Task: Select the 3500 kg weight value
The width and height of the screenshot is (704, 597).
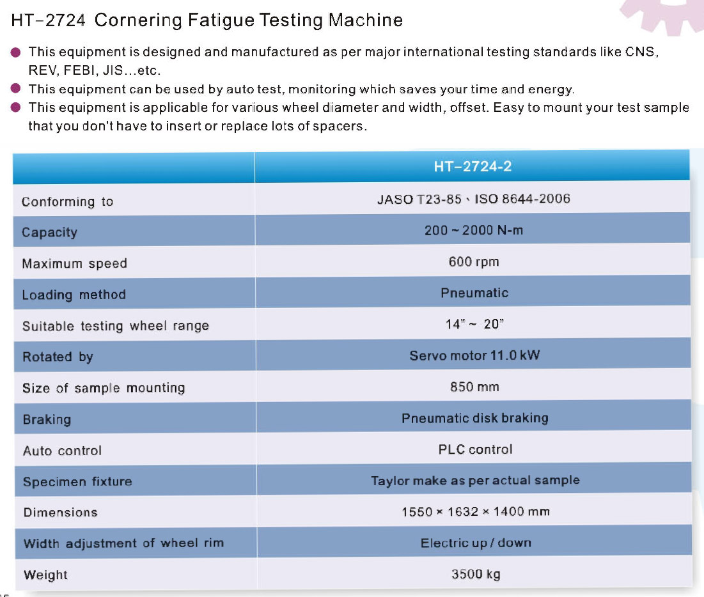Action: pos(476,574)
